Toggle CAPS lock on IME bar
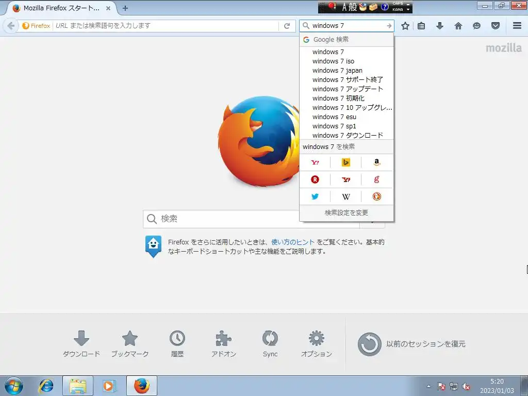 click(x=398, y=4)
